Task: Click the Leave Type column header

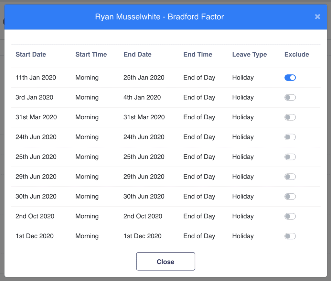Action: click(x=249, y=54)
